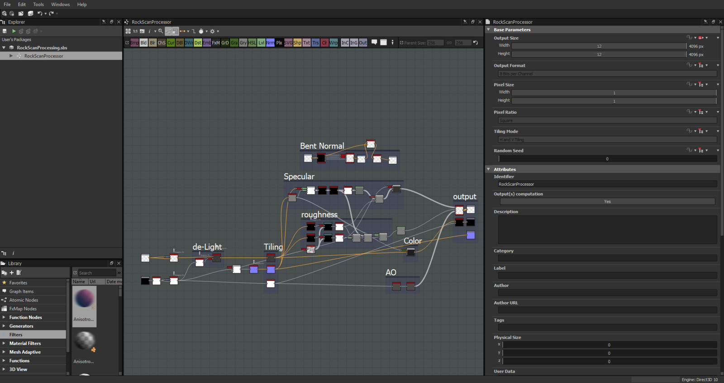Add a Curve node with Cur icon
Viewport: 724px width, 383px height.
[171, 42]
